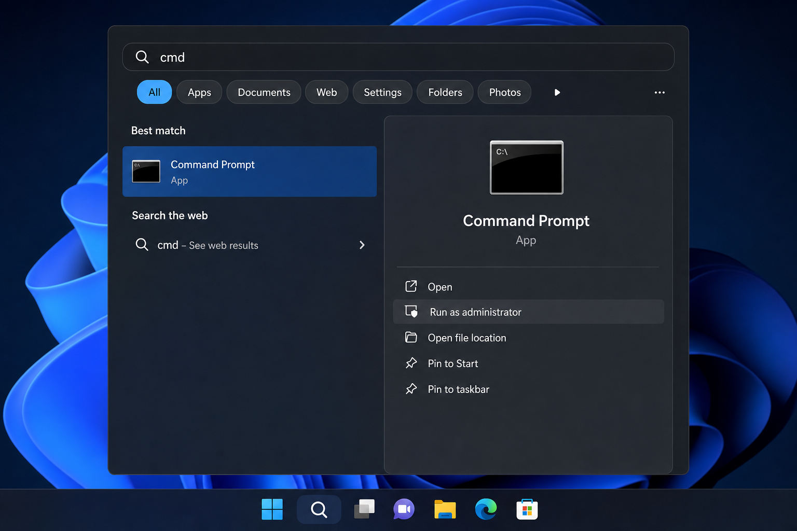
Task: Click the small Command Prompt icon in the results
Action: coord(146,172)
